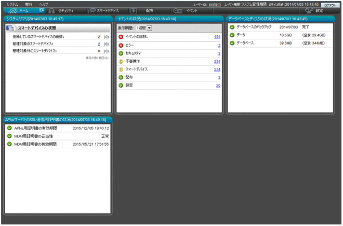Switch to the スマートデバイス tab
This screenshot has height=226, width=343.
pyautogui.click(x=108, y=11)
